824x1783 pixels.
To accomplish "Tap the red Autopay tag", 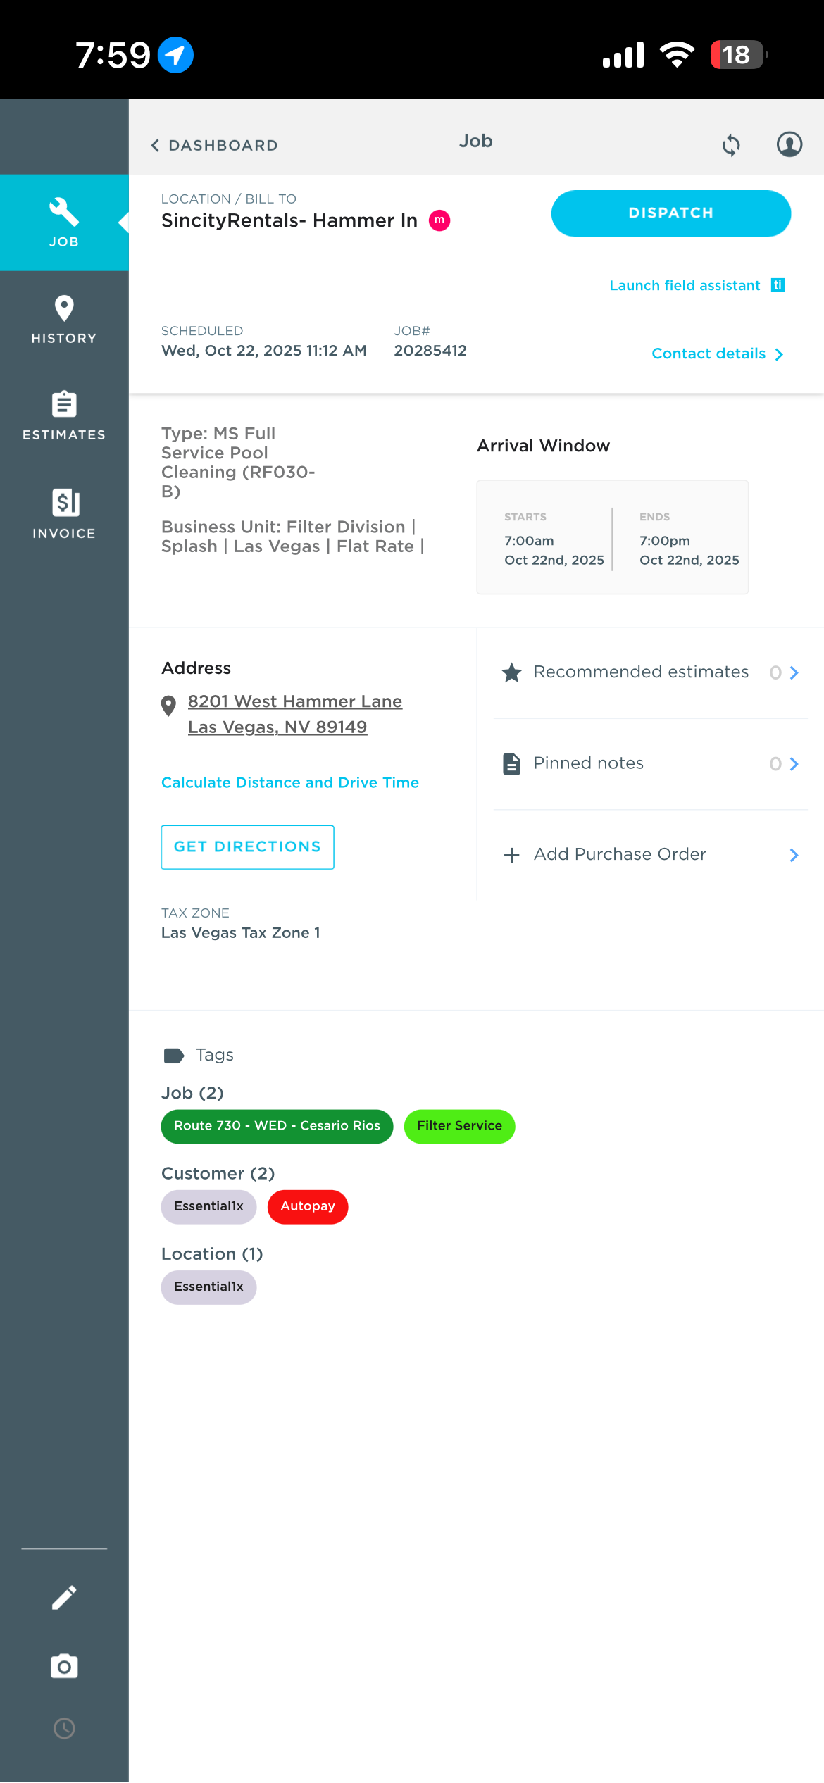I will click(x=308, y=1206).
